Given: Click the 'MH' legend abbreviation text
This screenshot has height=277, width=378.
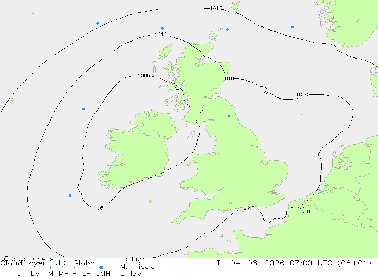Looking at the screenshot, I should click(x=64, y=274).
